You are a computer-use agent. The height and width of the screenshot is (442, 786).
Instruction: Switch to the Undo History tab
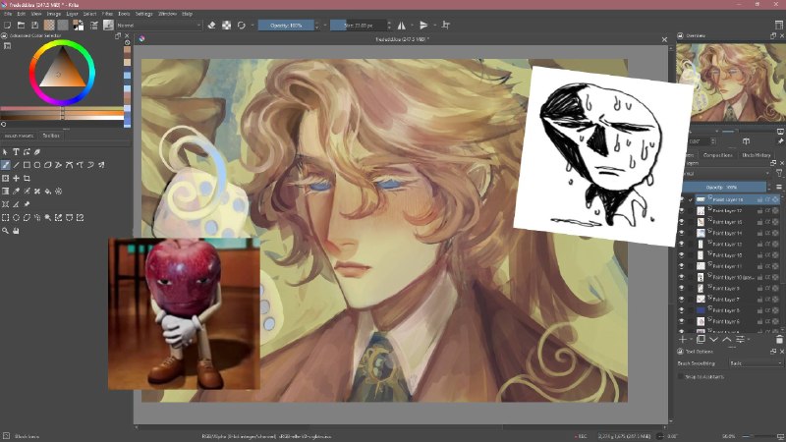point(756,155)
